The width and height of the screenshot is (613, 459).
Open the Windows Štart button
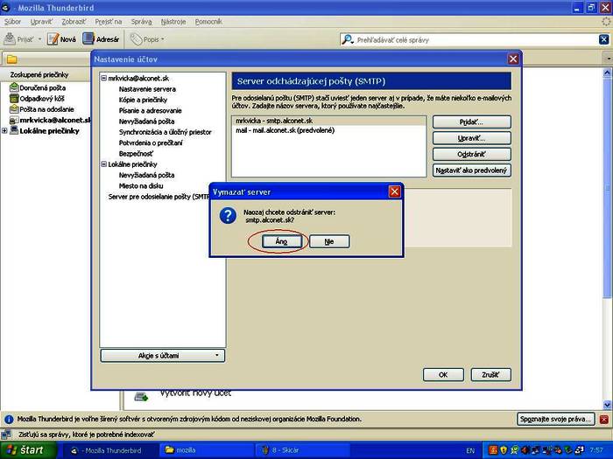pos(28,450)
